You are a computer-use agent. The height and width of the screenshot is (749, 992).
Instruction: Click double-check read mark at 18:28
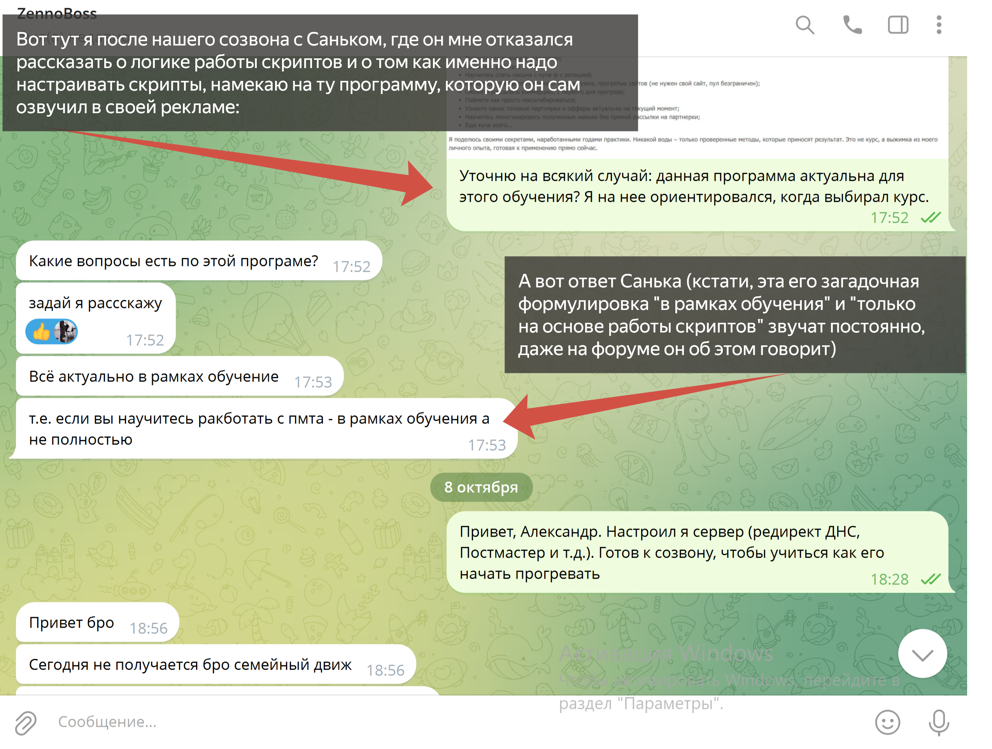click(931, 579)
